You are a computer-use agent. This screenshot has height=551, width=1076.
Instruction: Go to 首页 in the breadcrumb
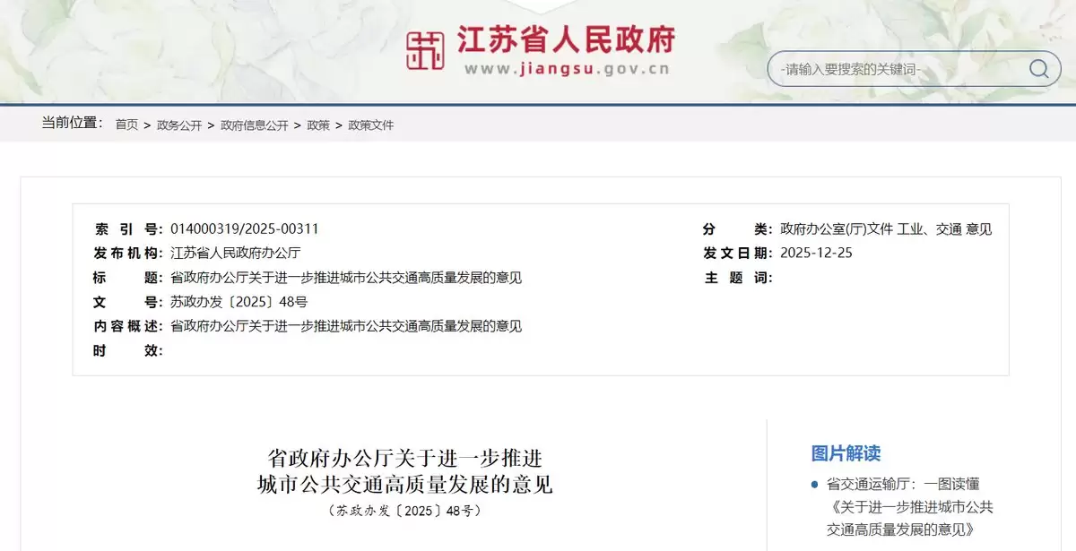(126, 125)
